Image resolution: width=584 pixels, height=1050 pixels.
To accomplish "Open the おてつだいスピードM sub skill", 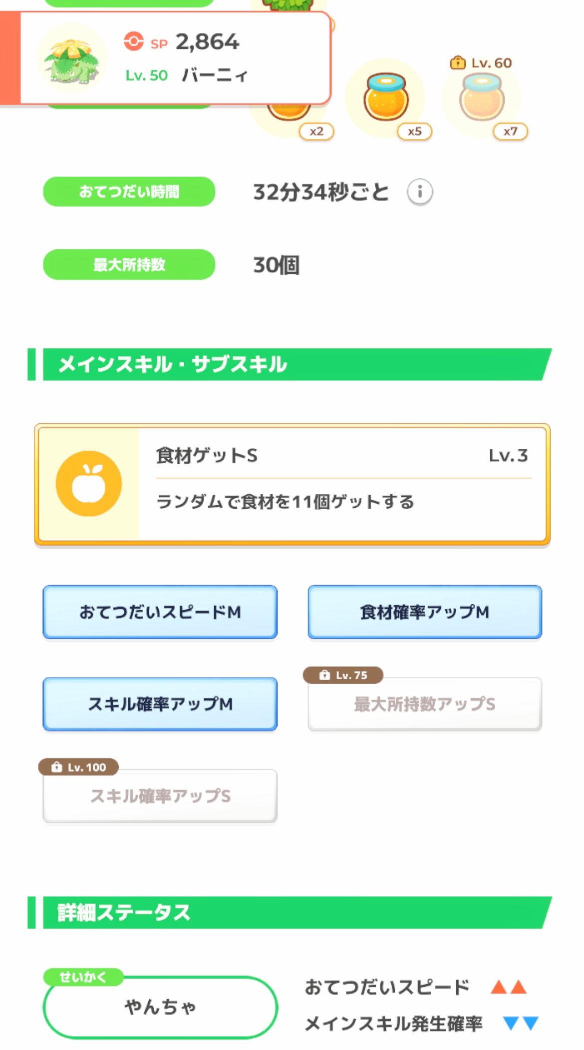I will tap(160, 612).
